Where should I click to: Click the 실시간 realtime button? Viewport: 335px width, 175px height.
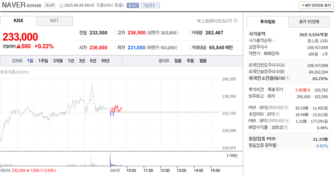[x=133, y=5]
